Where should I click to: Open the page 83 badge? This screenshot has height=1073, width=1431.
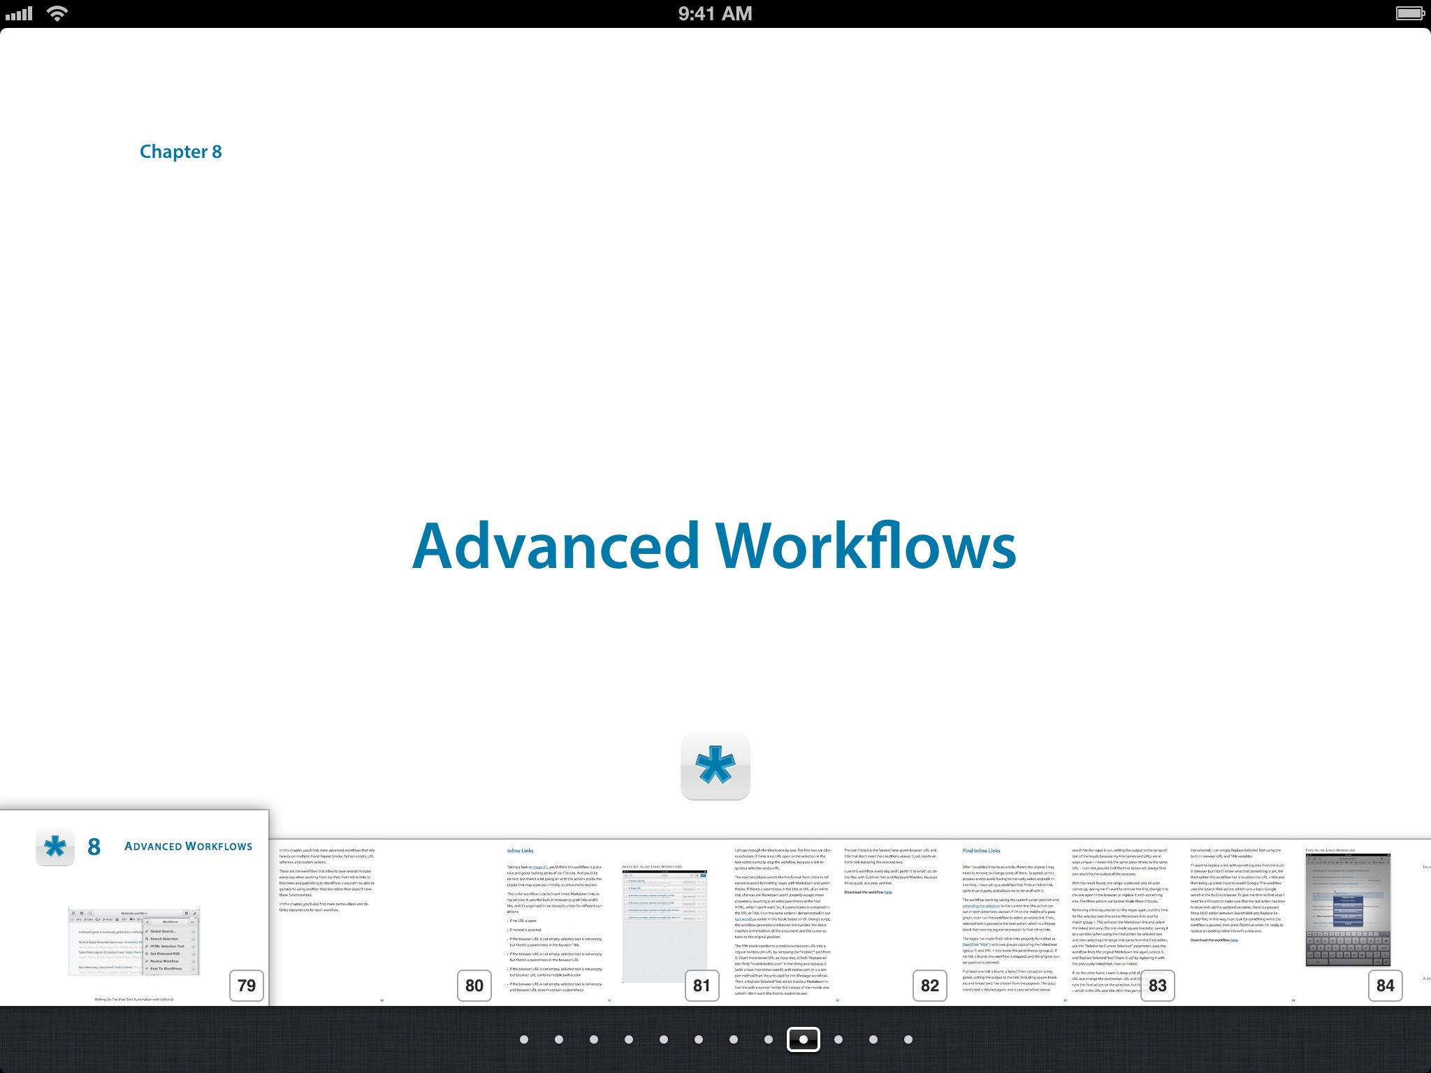point(1158,986)
